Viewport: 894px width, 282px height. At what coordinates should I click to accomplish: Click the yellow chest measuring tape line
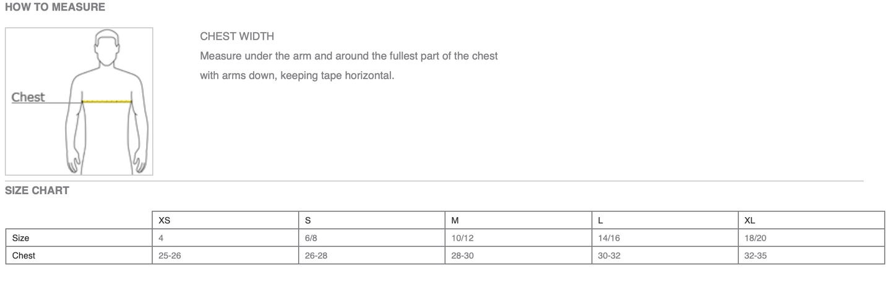[106, 101]
